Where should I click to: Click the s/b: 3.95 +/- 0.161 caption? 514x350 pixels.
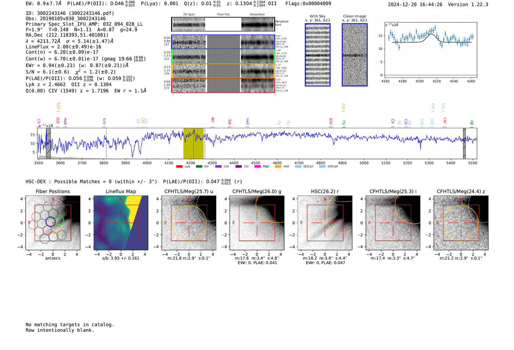121,258
